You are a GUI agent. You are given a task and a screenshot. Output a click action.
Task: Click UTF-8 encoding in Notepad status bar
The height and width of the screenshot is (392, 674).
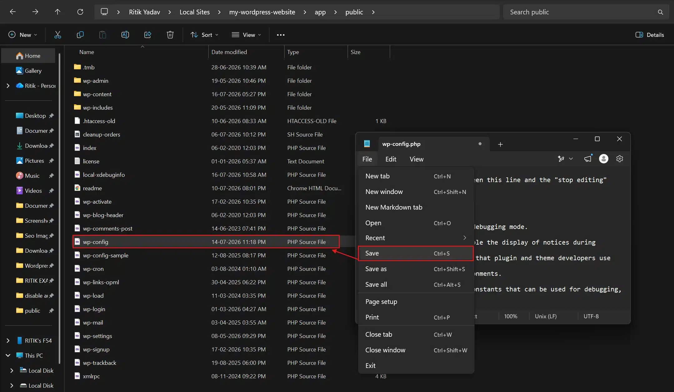point(591,316)
